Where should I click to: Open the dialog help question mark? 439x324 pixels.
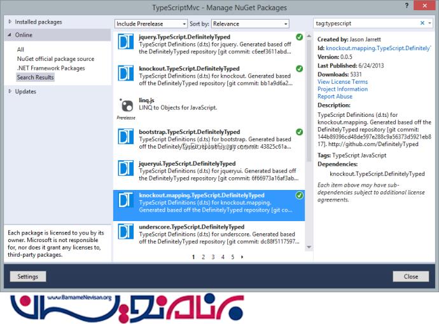coord(407,5)
